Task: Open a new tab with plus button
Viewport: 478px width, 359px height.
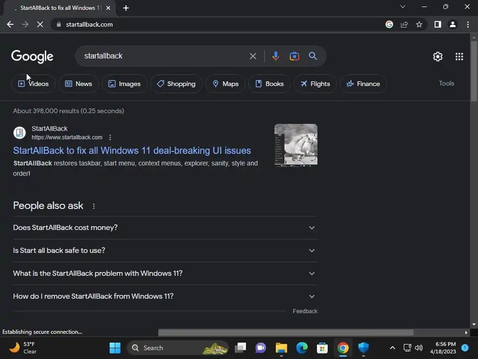Action: [126, 8]
